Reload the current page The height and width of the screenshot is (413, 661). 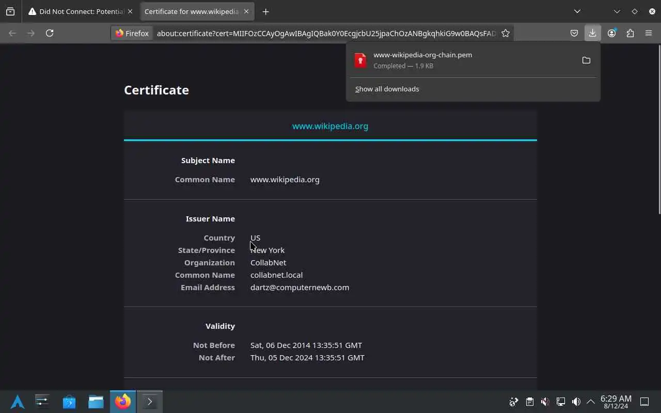click(50, 33)
